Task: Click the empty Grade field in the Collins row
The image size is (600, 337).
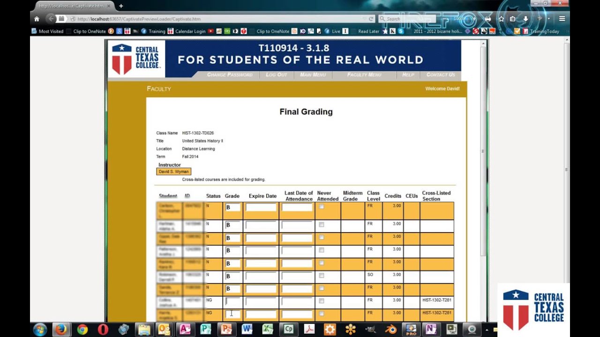Action: click(232, 301)
